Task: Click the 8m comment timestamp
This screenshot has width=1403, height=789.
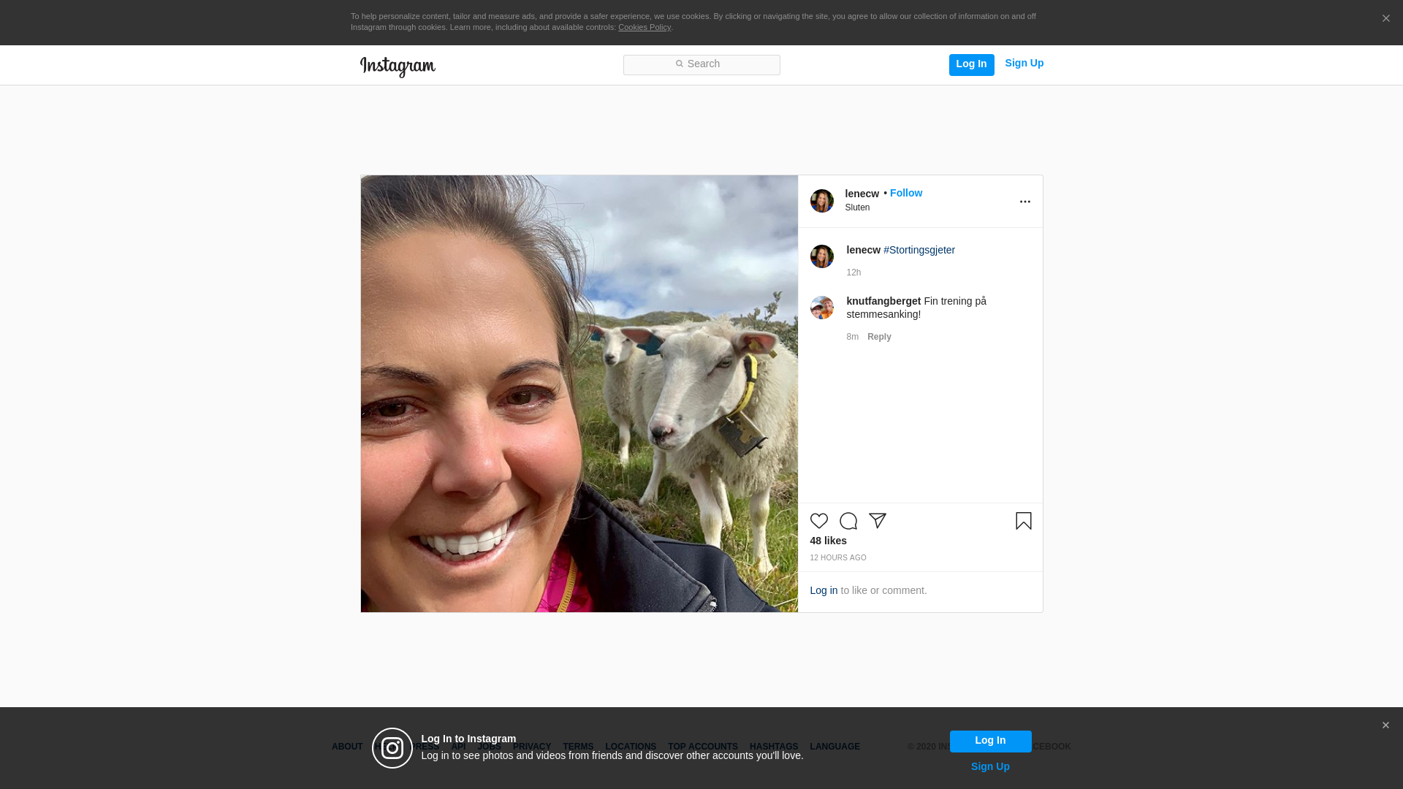Action: pos(852,337)
